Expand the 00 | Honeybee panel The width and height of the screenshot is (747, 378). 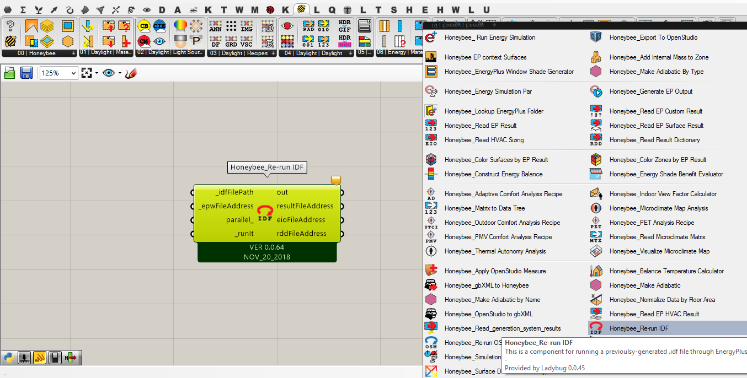click(74, 53)
